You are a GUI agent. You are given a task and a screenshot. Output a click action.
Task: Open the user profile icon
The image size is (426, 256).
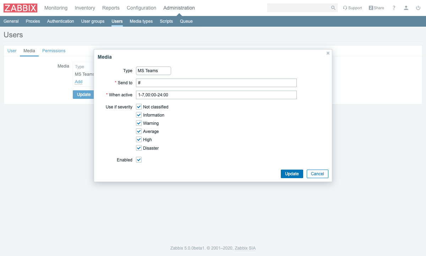click(406, 8)
